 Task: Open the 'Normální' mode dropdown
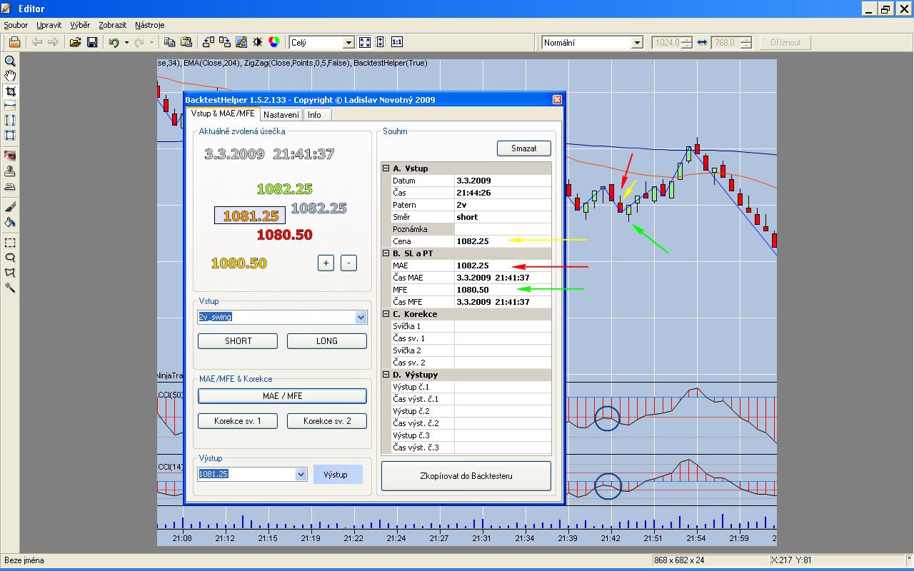637,43
